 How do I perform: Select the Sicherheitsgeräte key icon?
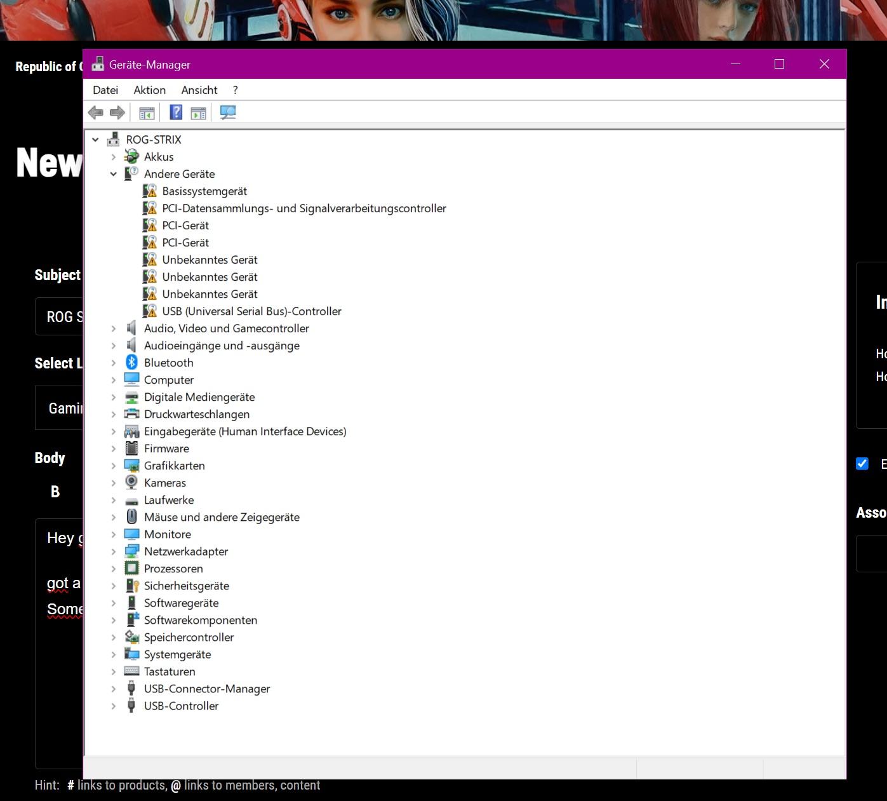pos(131,585)
